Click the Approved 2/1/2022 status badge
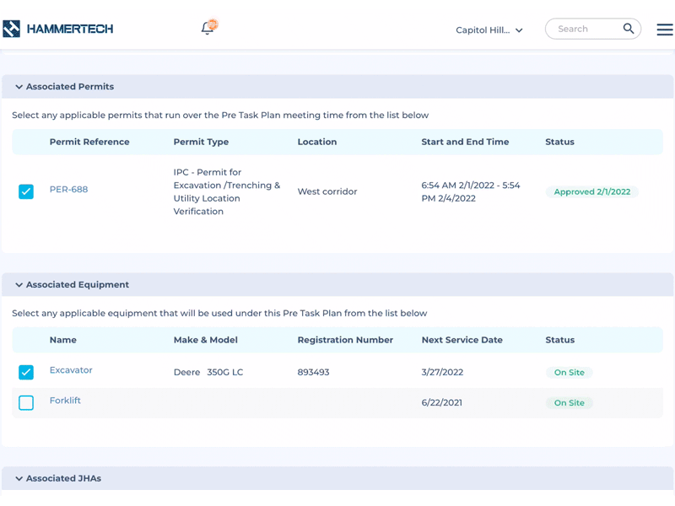 pyautogui.click(x=591, y=192)
